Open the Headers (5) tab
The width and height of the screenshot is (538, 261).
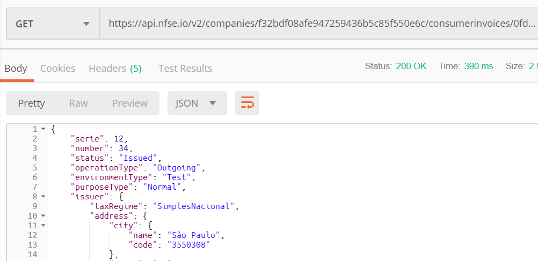click(115, 69)
